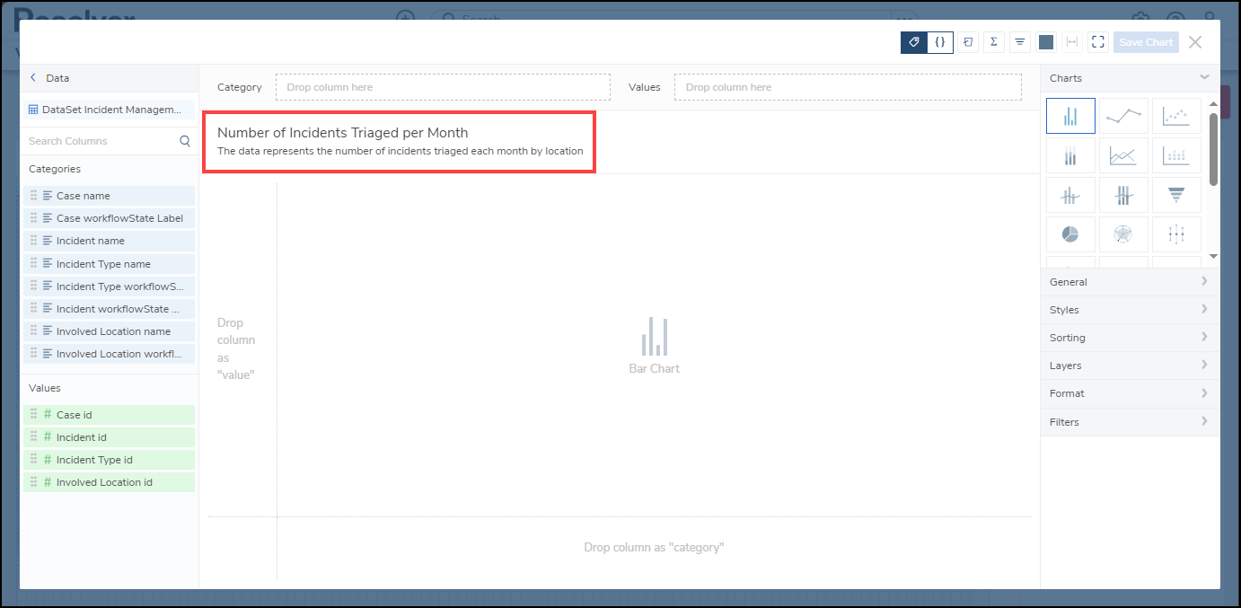
Task: Expand the General section
Action: click(1130, 282)
